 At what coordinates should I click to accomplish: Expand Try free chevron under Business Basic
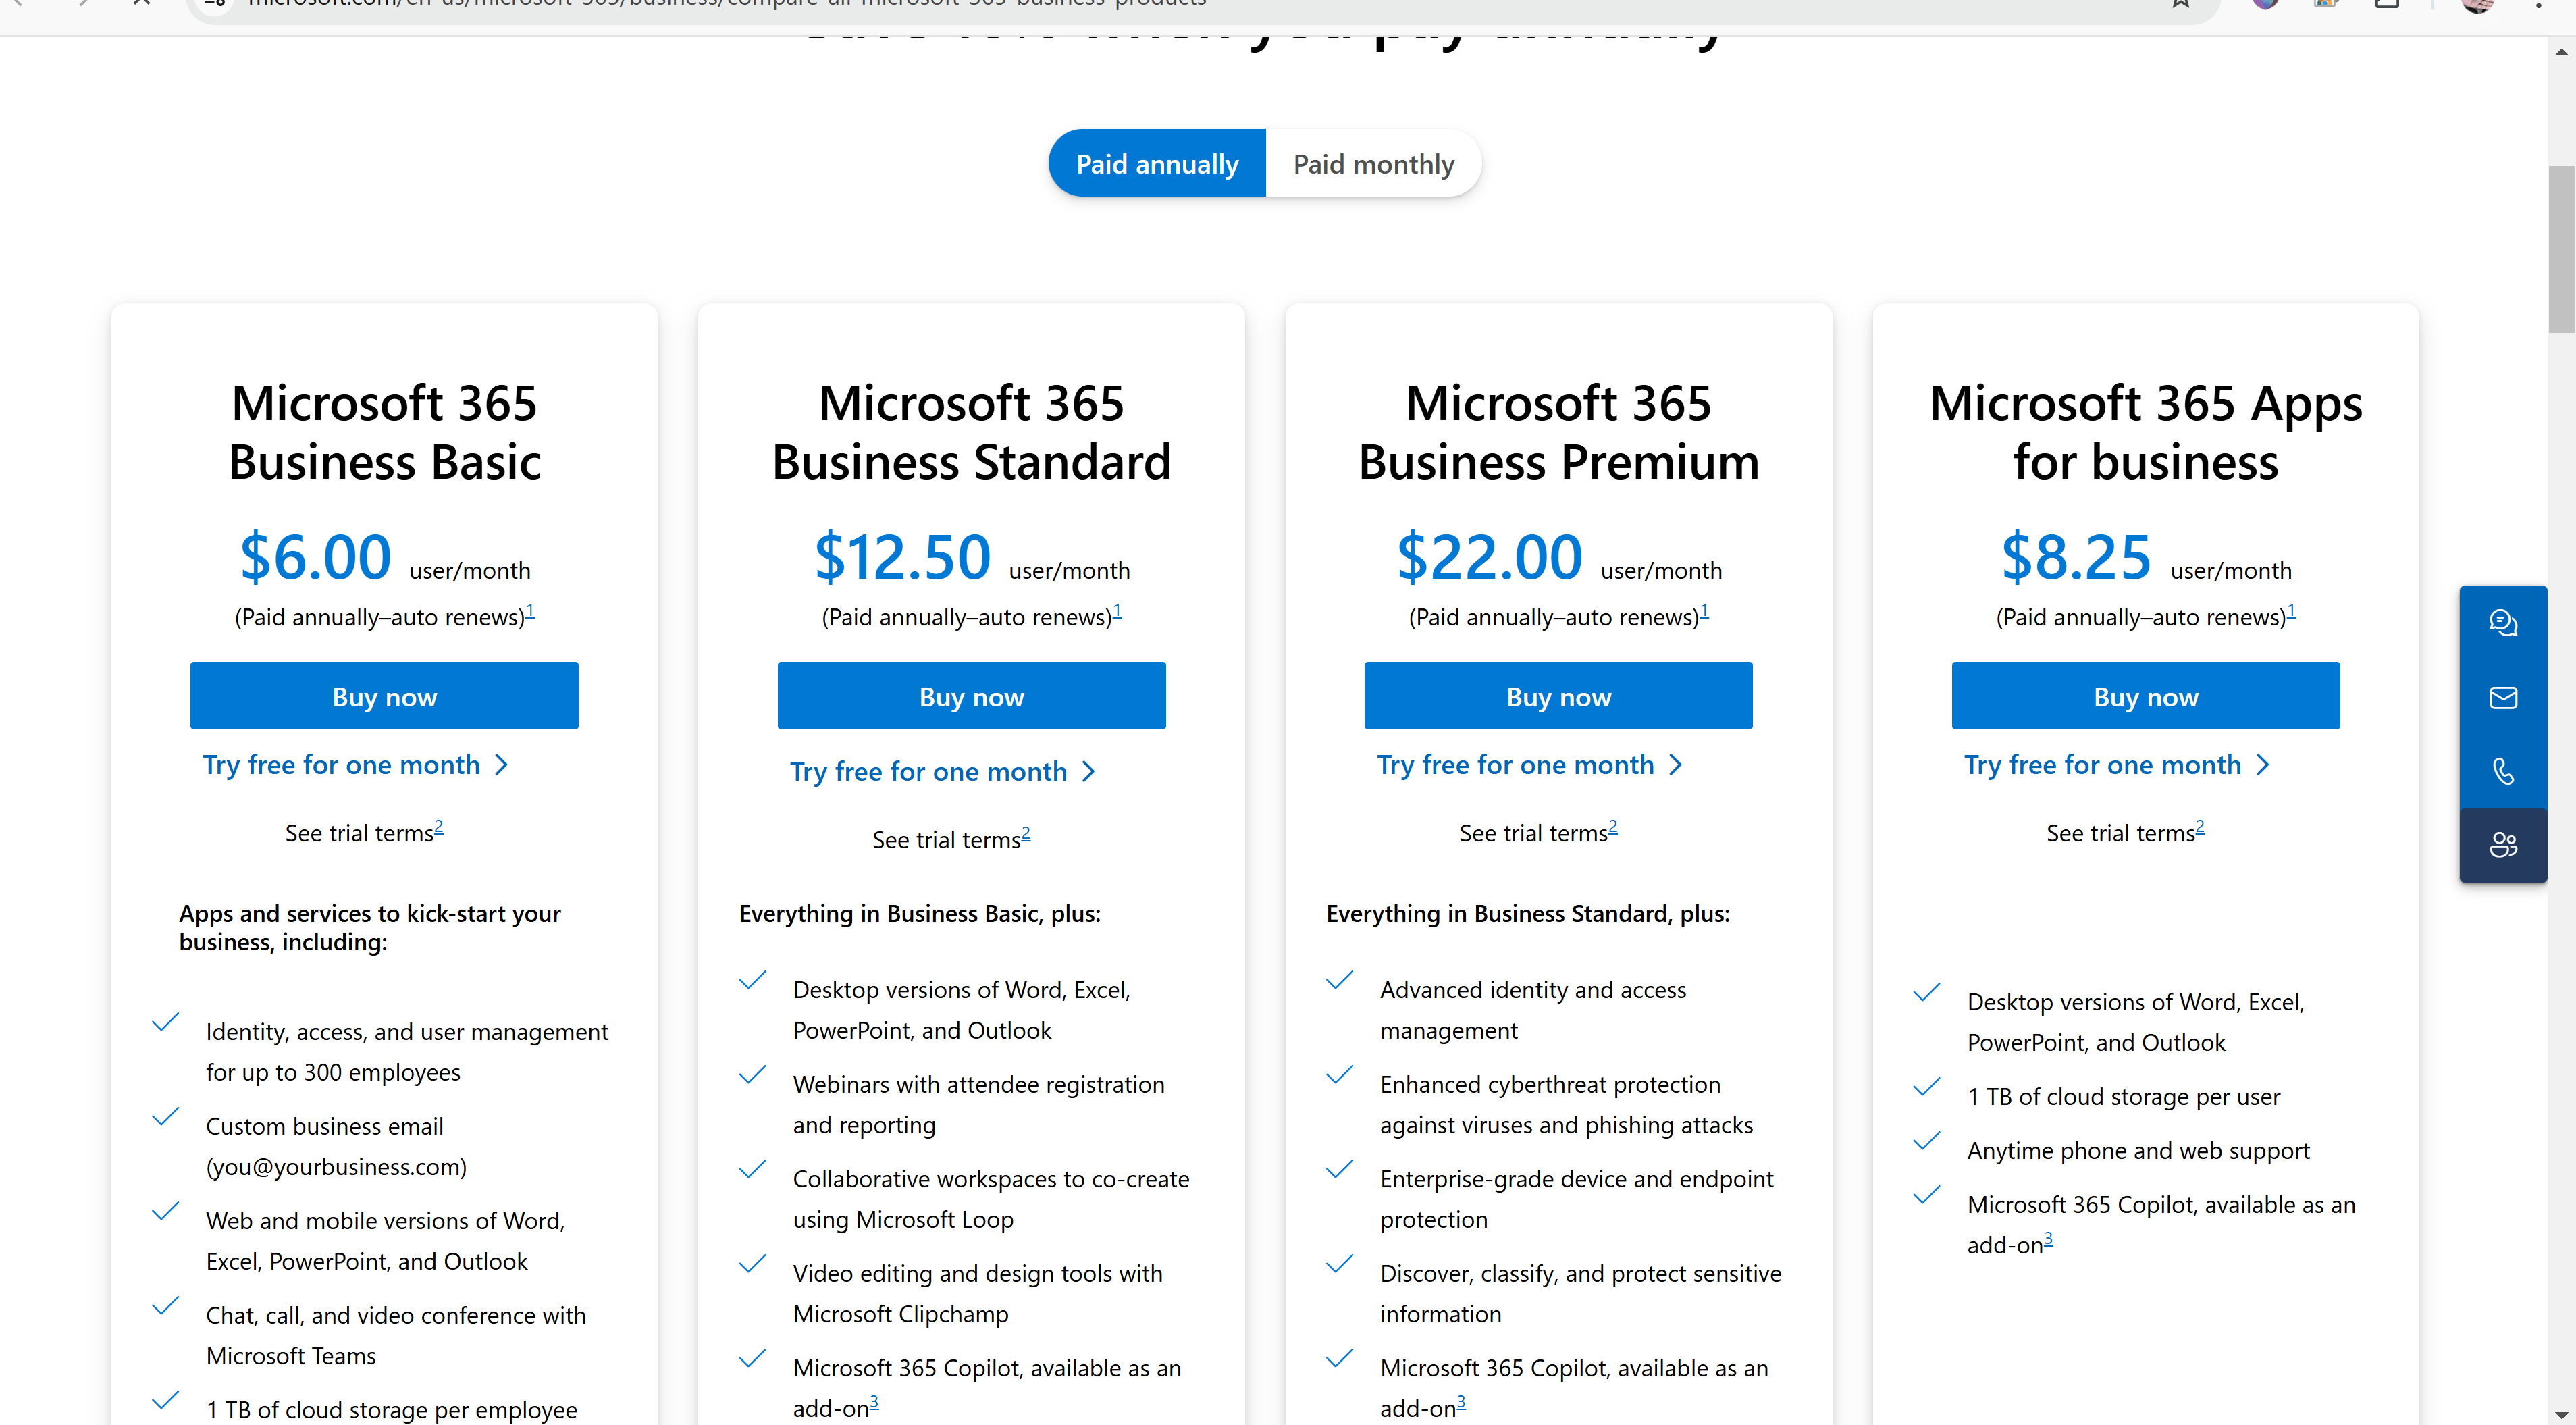502,765
